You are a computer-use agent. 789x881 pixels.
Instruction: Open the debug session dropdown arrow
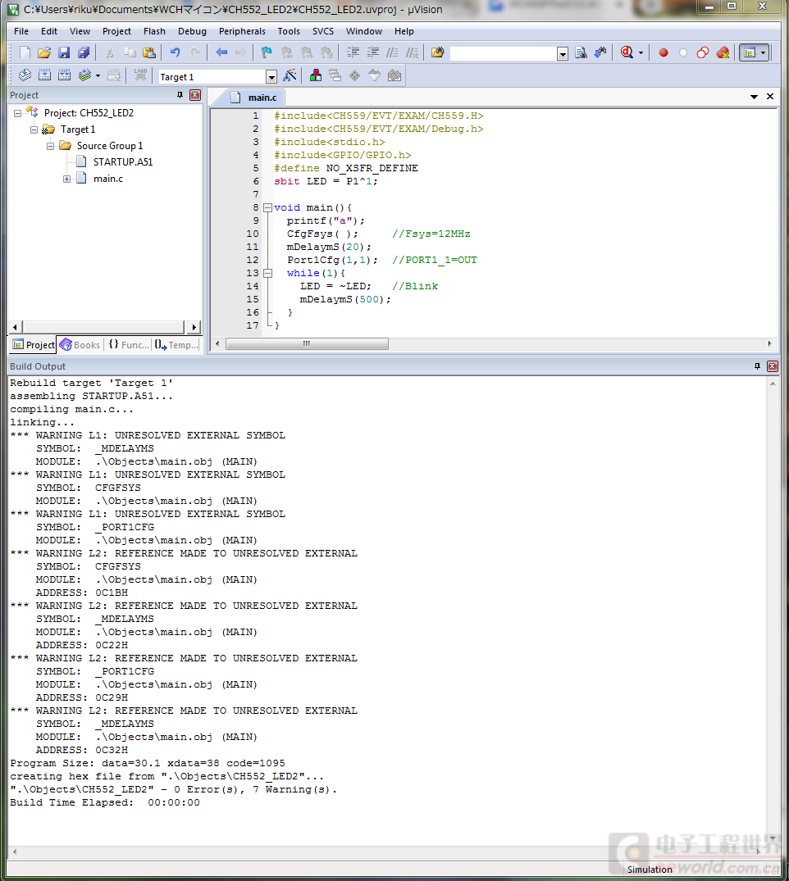[x=641, y=53]
